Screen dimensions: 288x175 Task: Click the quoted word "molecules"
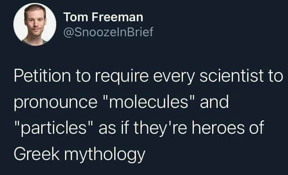(x=149, y=102)
